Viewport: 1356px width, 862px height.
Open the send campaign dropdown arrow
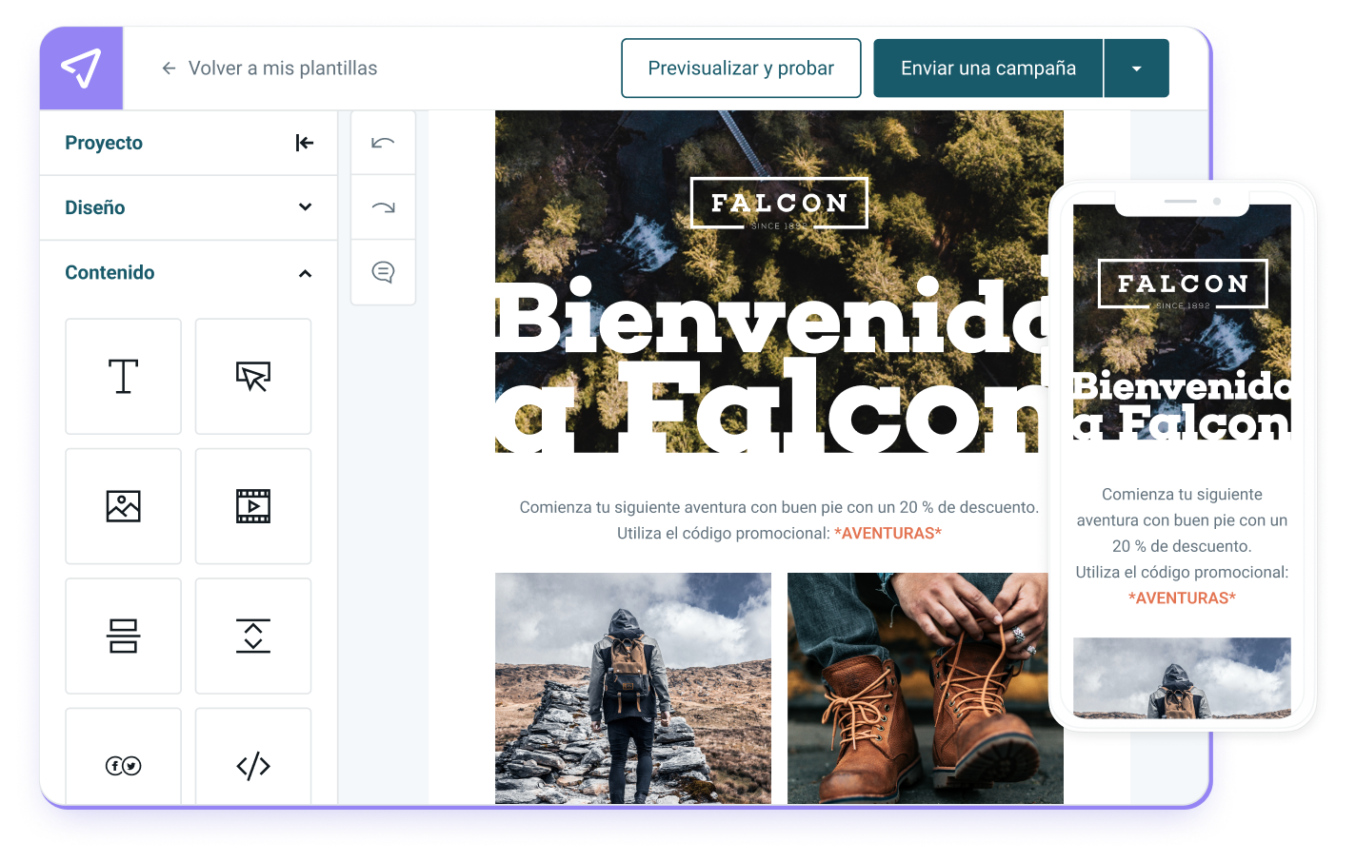[1137, 69]
